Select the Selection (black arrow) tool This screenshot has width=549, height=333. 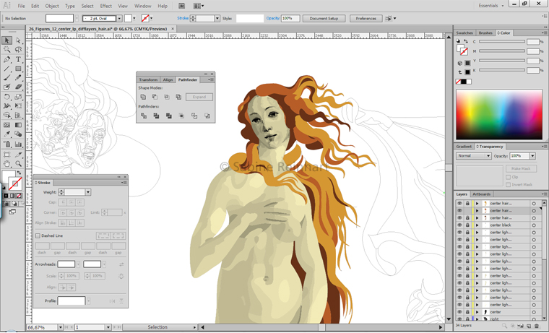point(7,40)
